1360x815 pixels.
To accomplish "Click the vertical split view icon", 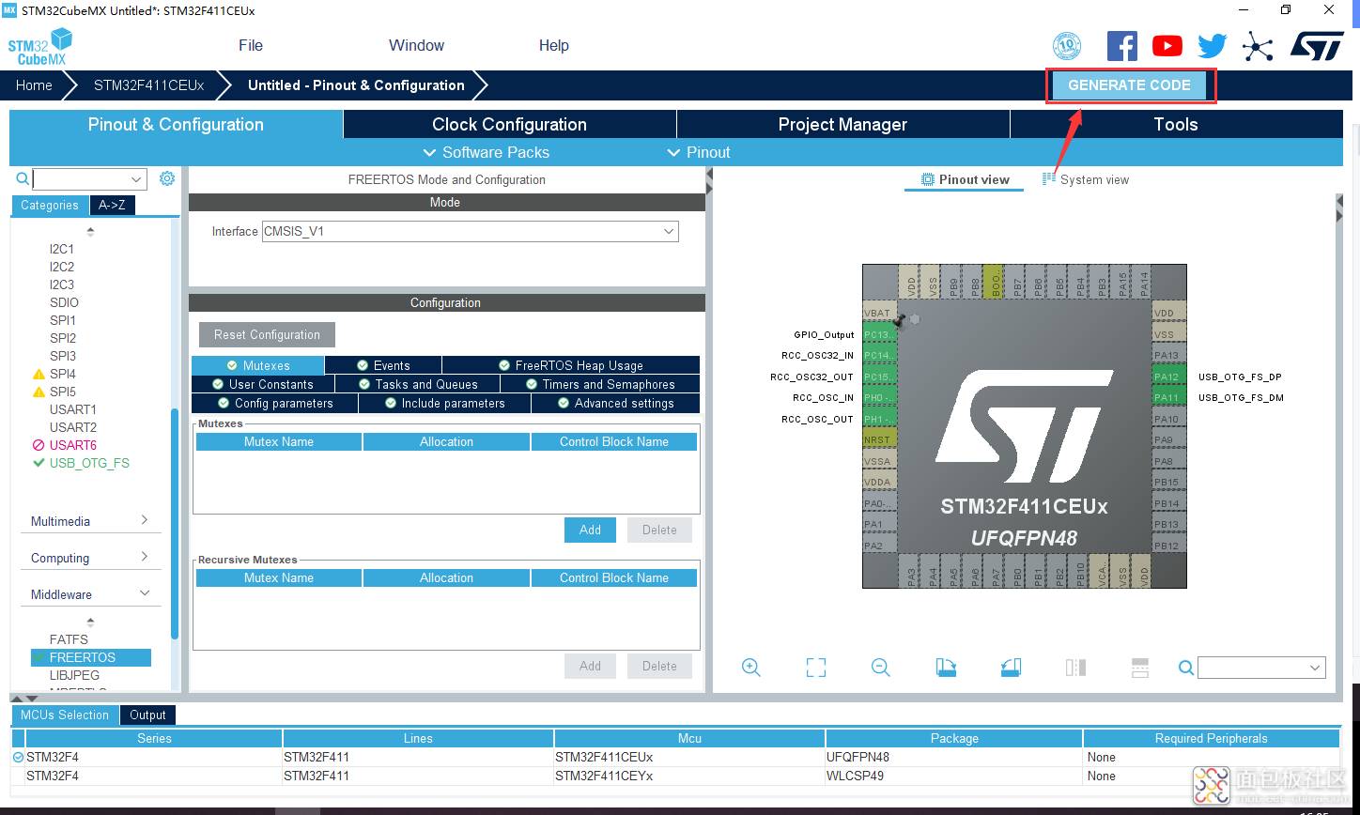I will pyautogui.click(x=1075, y=667).
